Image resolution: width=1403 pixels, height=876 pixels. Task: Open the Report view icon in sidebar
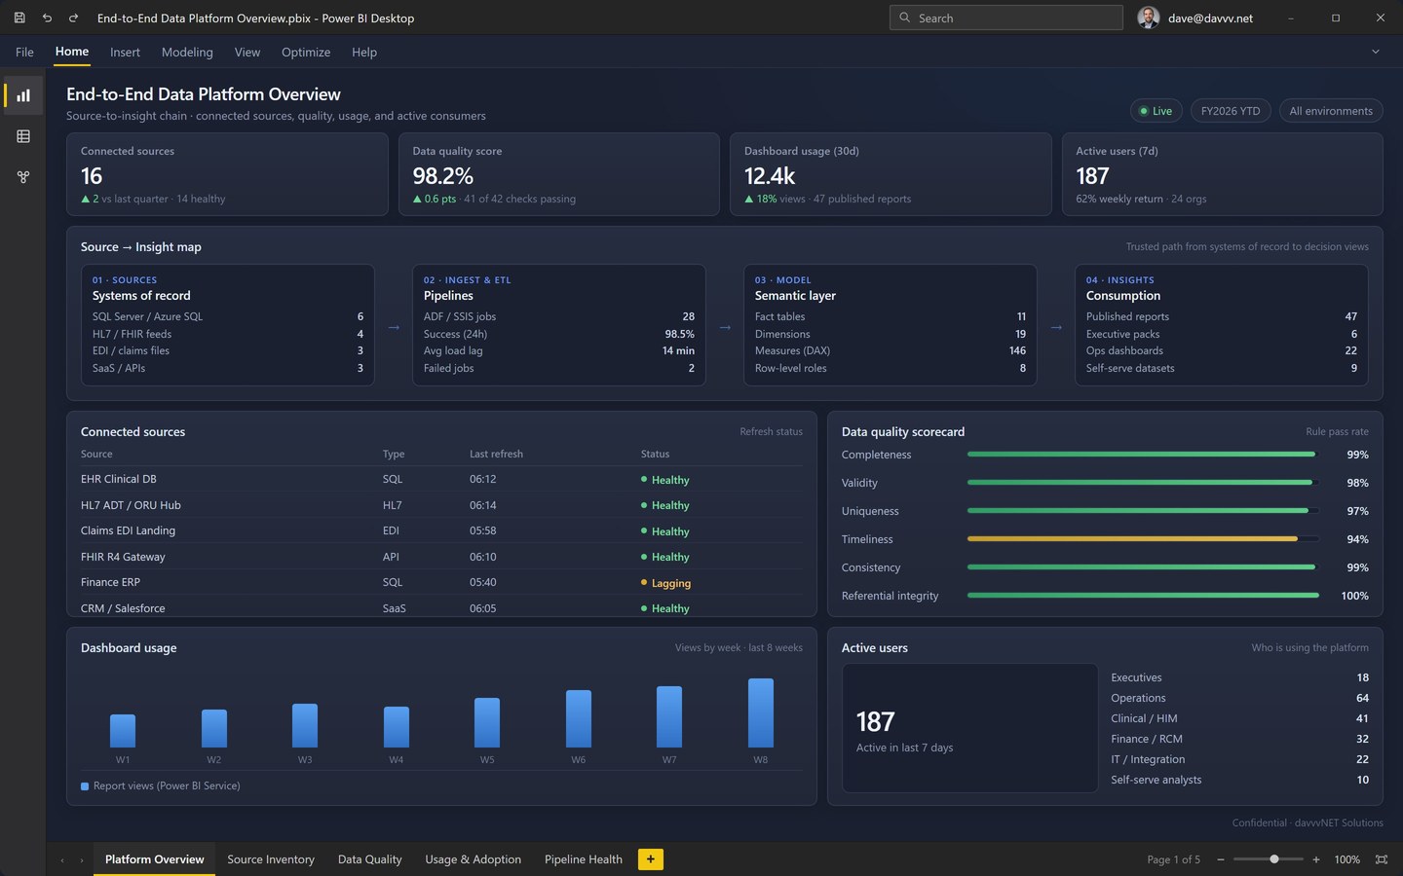[23, 95]
